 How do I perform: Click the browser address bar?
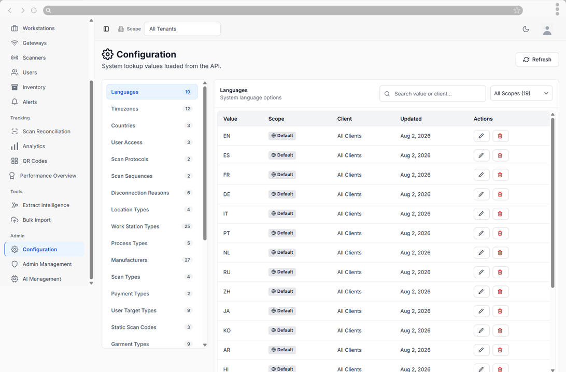(x=282, y=10)
